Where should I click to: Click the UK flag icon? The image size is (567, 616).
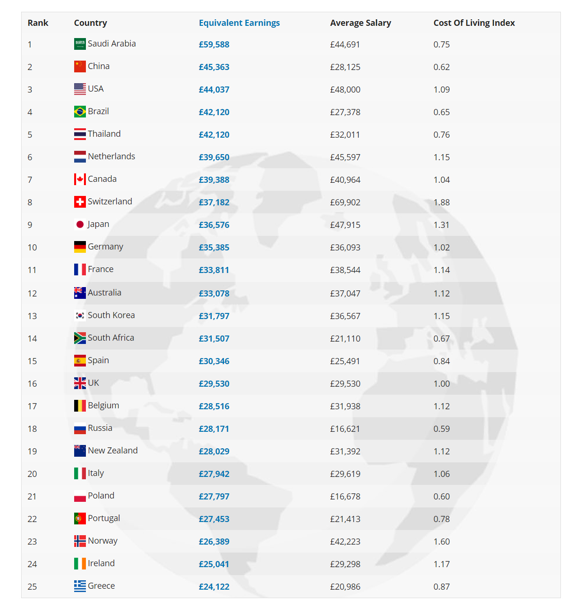(80, 383)
